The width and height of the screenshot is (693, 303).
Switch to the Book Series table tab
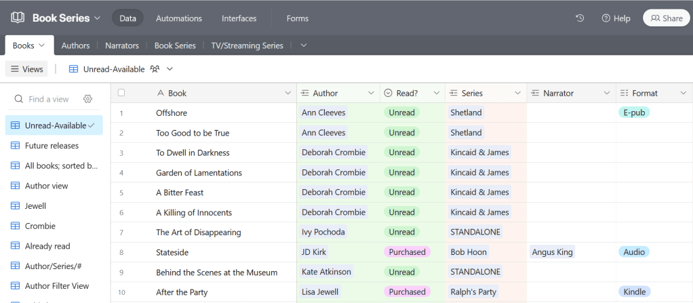[x=175, y=45]
